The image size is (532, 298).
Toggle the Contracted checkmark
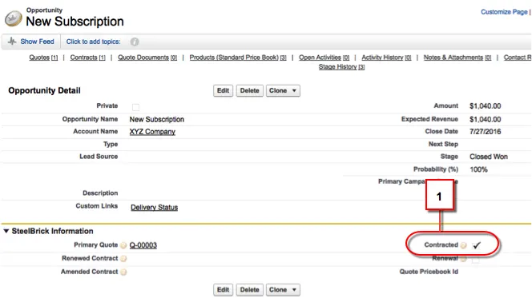(x=477, y=245)
